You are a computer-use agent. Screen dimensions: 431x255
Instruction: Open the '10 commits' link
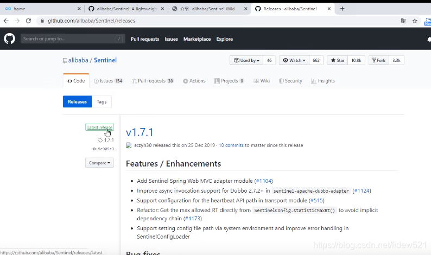[x=231, y=145]
